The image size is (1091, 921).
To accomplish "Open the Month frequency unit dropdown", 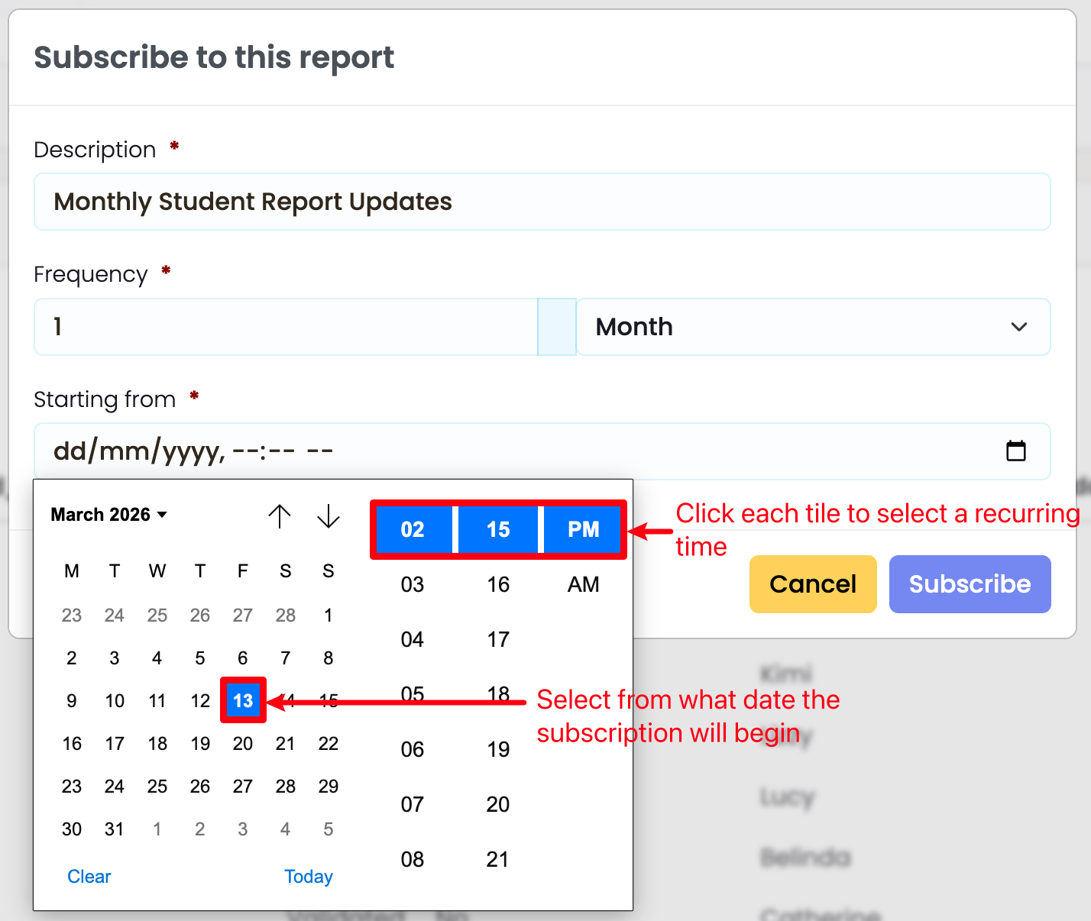I will [x=813, y=327].
